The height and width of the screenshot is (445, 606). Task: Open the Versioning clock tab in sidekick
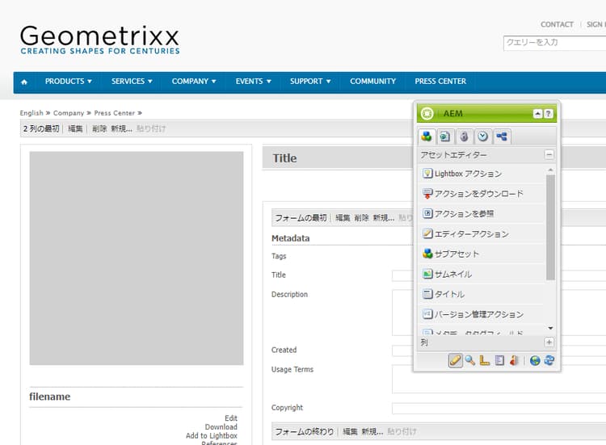(482, 136)
